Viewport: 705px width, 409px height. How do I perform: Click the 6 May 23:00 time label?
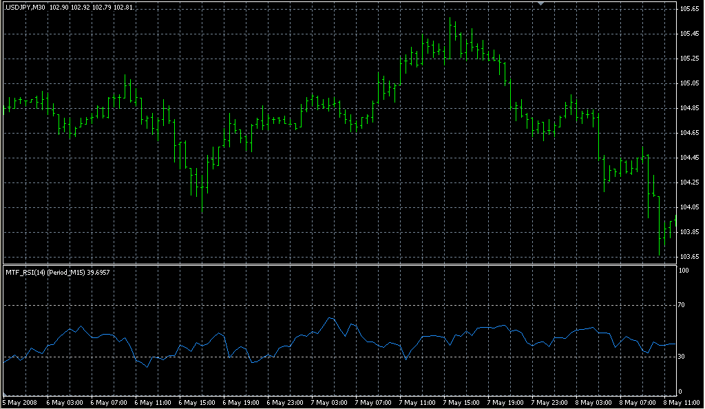pos(284,402)
